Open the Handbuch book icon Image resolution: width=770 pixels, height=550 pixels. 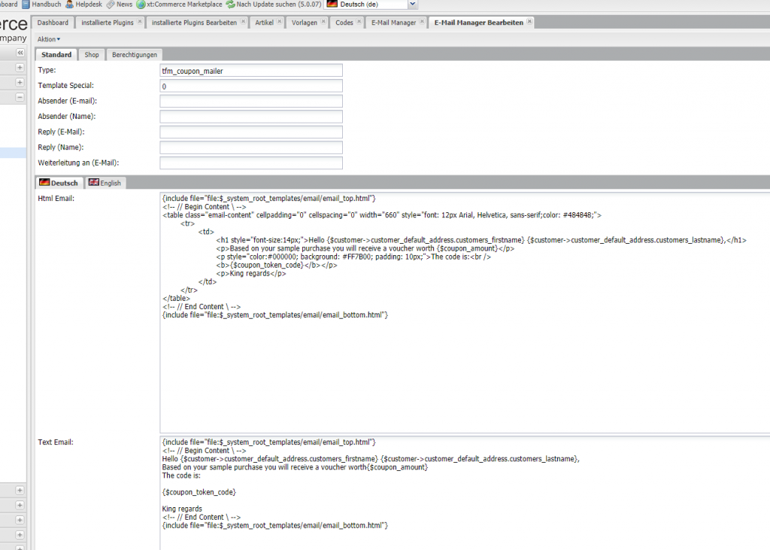click(x=26, y=5)
